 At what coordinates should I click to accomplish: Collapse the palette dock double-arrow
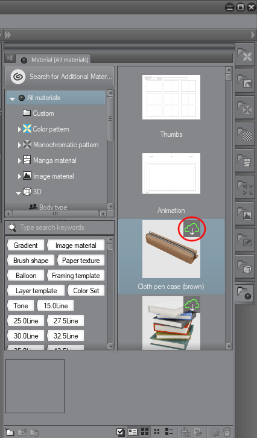click(x=8, y=35)
